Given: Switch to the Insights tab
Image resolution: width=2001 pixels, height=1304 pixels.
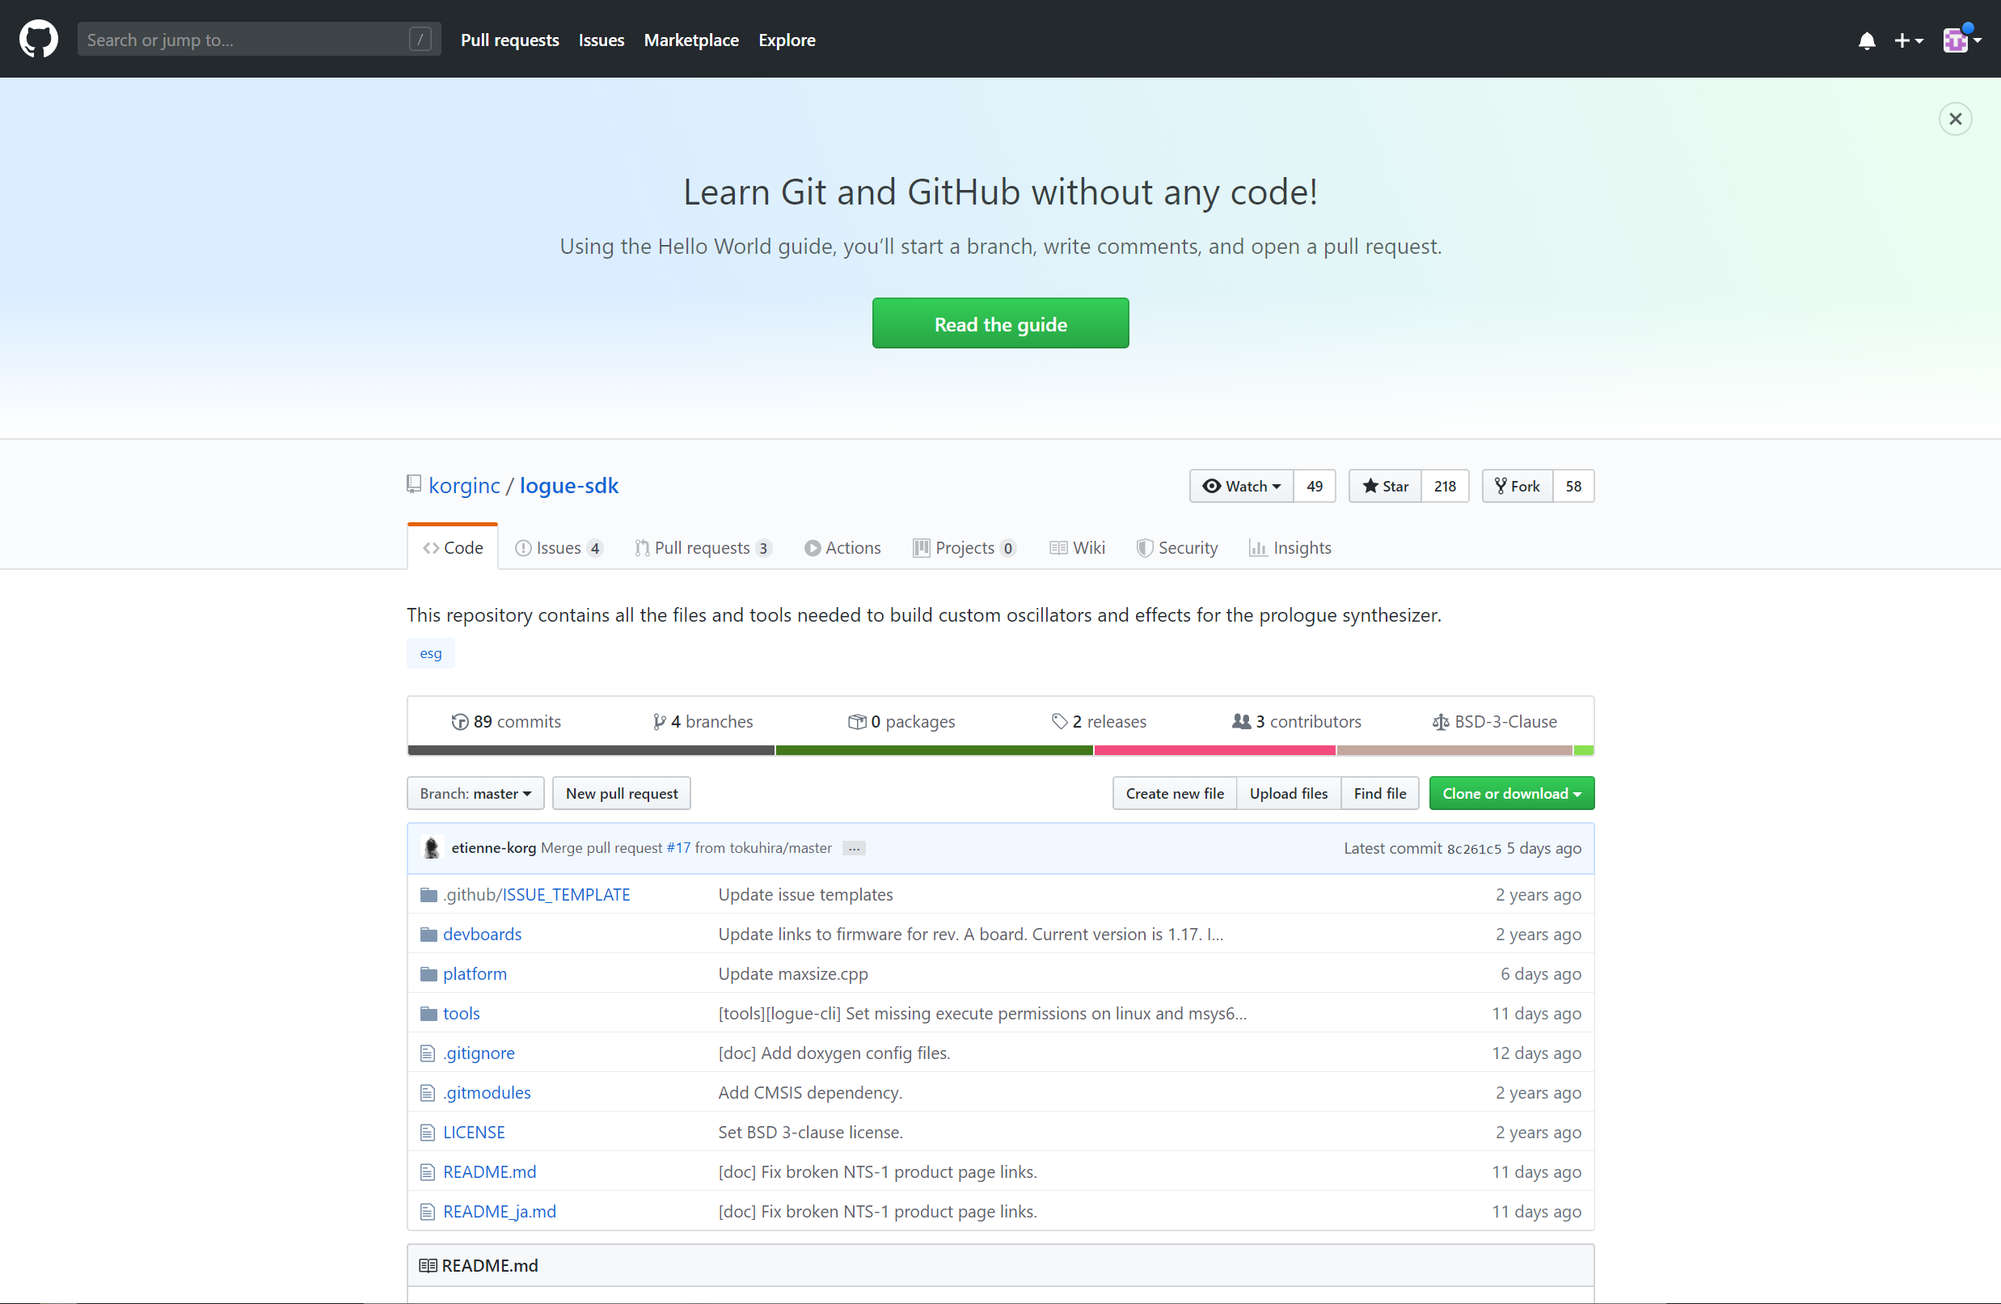Looking at the screenshot, I should pyautogui.click(x=1290, y=547).
